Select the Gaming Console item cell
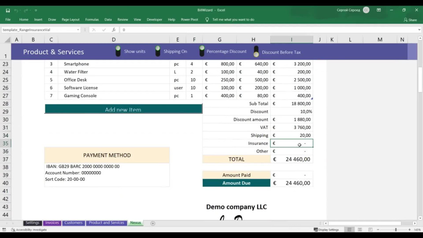 (113, 96)
